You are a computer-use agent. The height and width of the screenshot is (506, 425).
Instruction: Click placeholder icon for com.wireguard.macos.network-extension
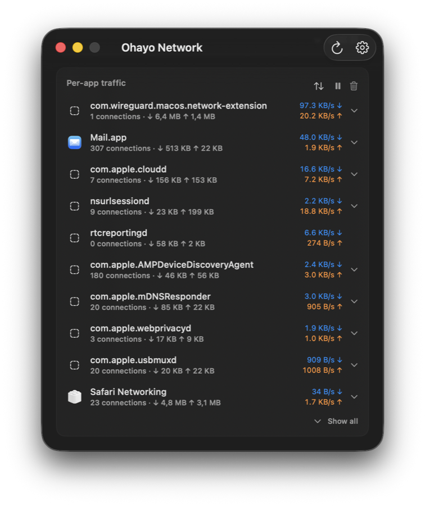(75, 111)
